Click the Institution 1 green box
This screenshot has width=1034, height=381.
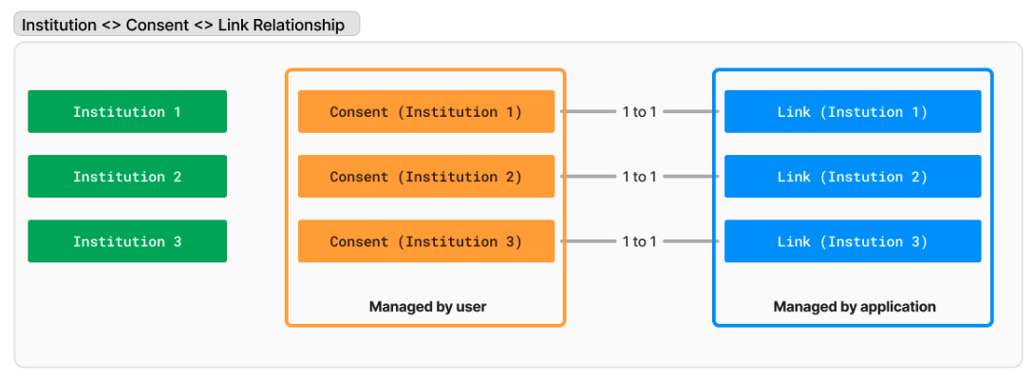(127, 111)
